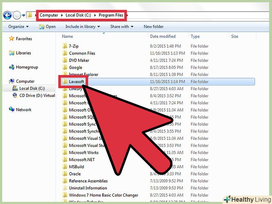Screen dimensions: 272x204
Task: Select Libraries in the navigation pane
Action: point(24,53)
